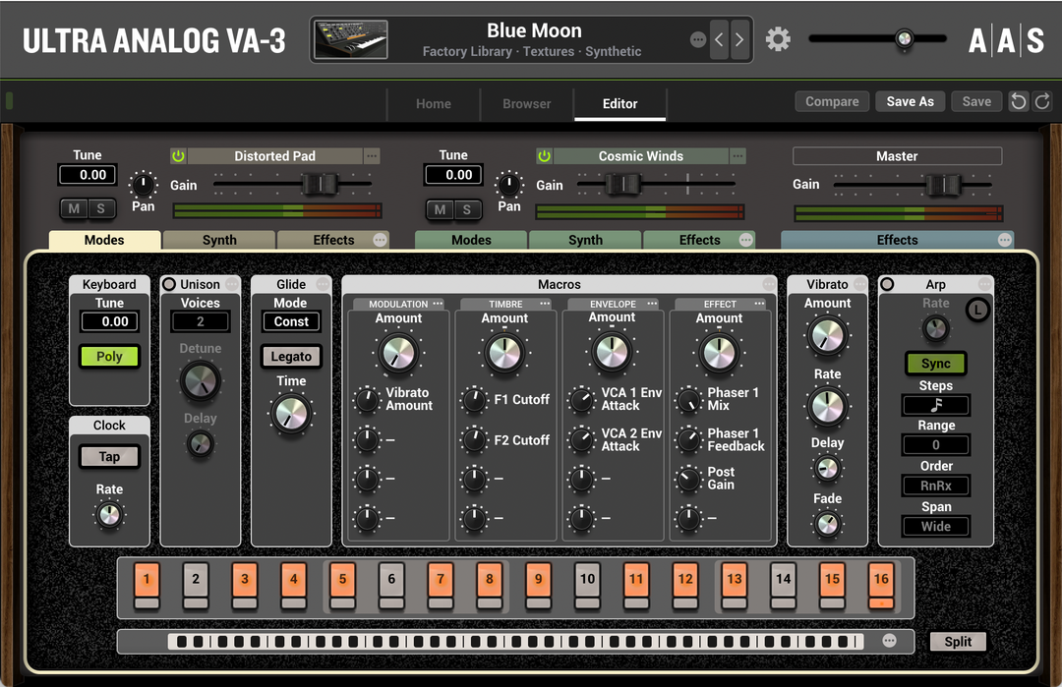Click Keyboard Tune value field

coord(109,321)
